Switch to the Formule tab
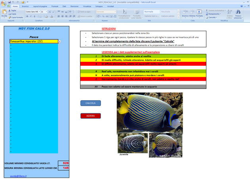250x179 pixels. (55, 6)
